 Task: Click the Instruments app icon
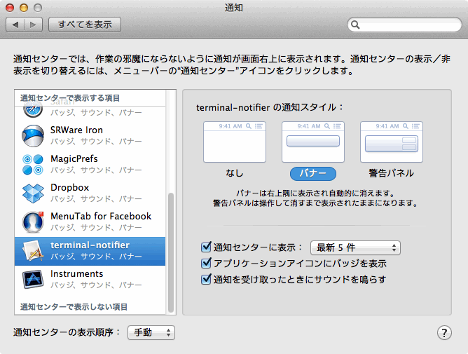33,279
